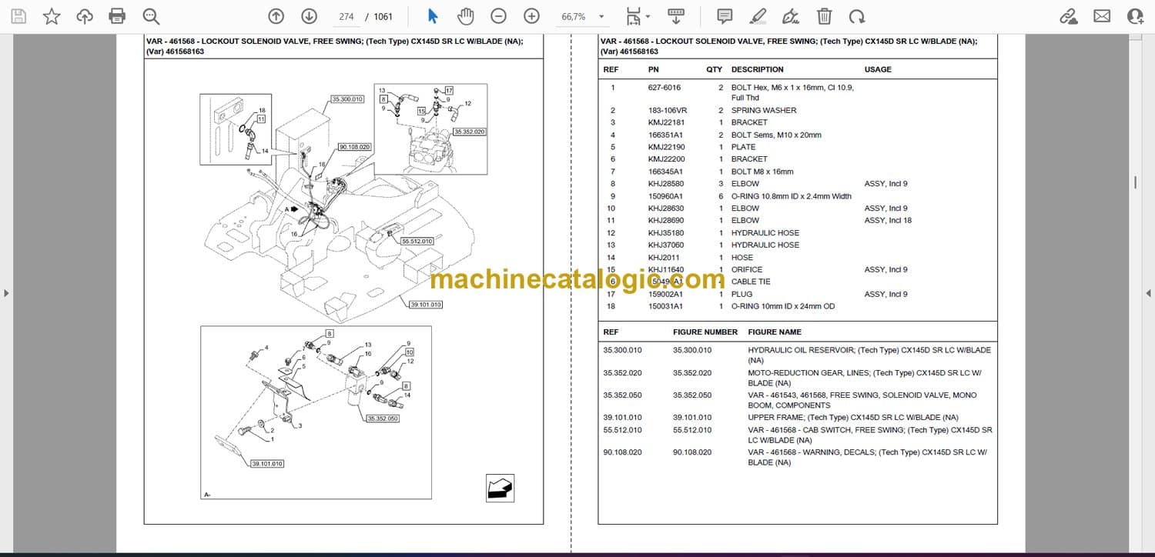
Task: Save the PDF with the floppy disk icon
Action: pyautogui.click(x=18, y=16)
